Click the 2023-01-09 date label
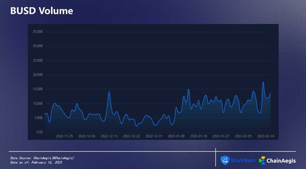 click(176, 136)
